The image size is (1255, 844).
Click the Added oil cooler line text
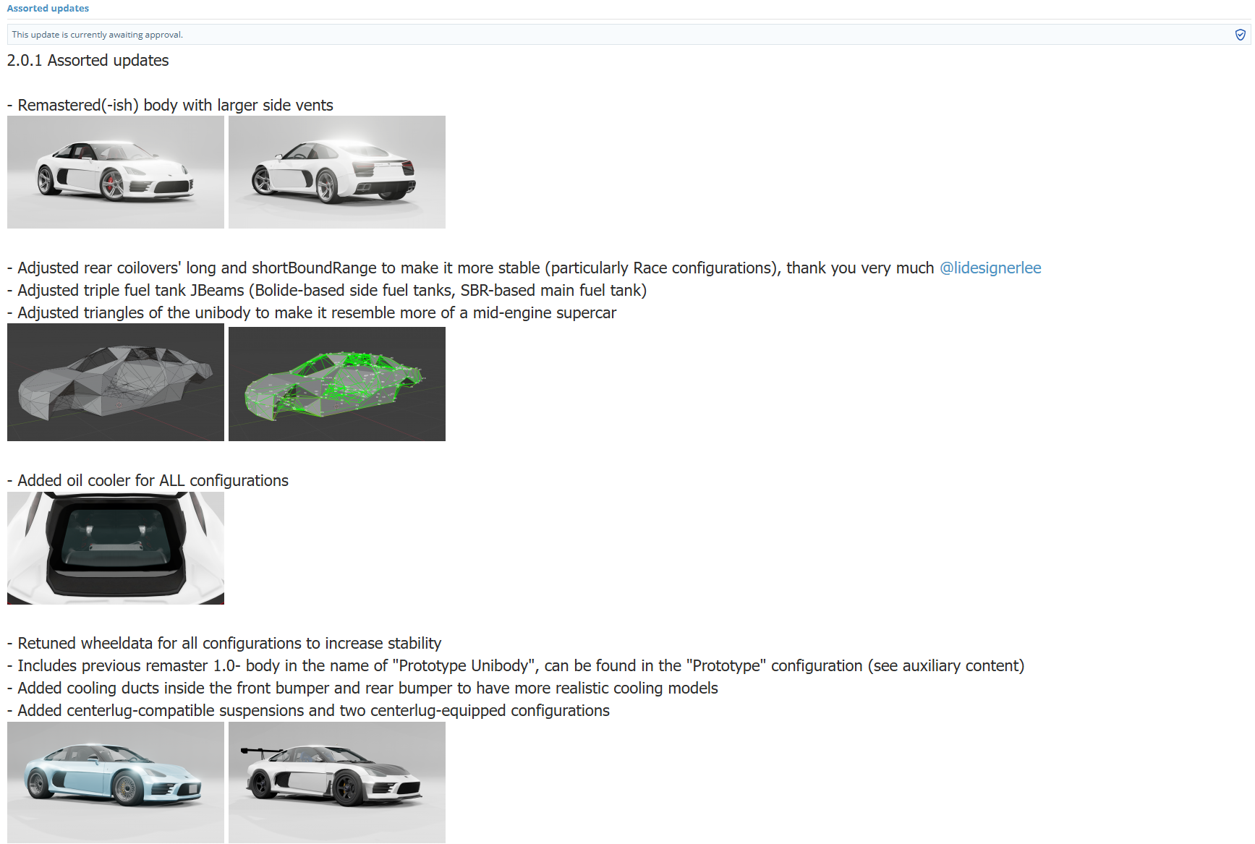pos(148,481)
